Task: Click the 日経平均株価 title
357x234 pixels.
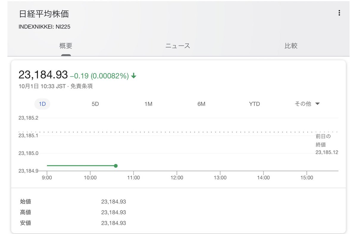Action: click(x=44, y=14)
